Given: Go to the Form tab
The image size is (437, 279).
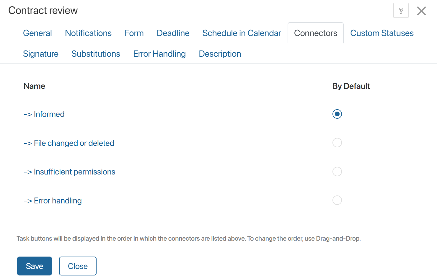Looking at the screenshot, I should point(134,33).
